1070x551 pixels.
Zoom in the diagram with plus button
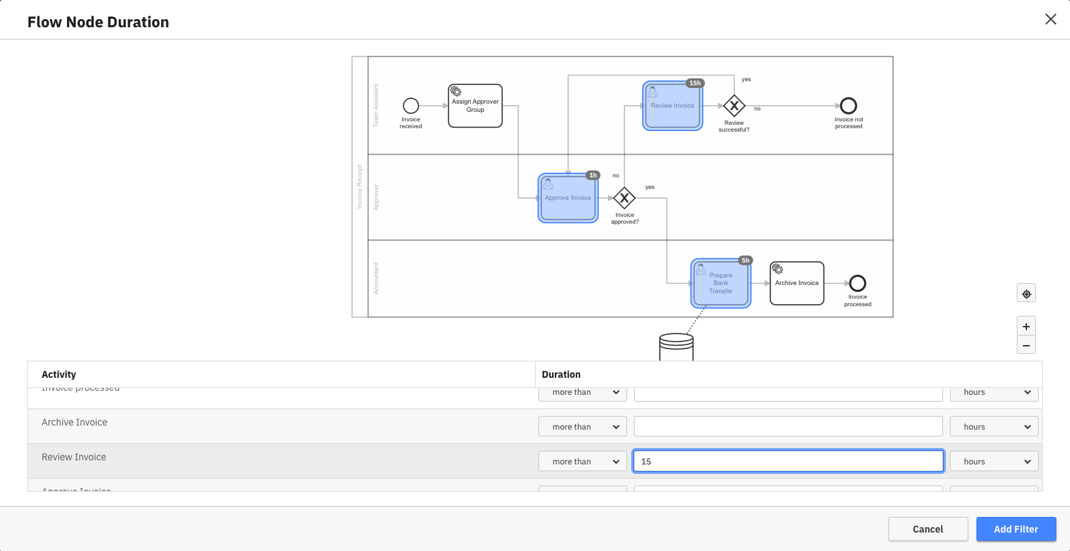(1026, 326)
